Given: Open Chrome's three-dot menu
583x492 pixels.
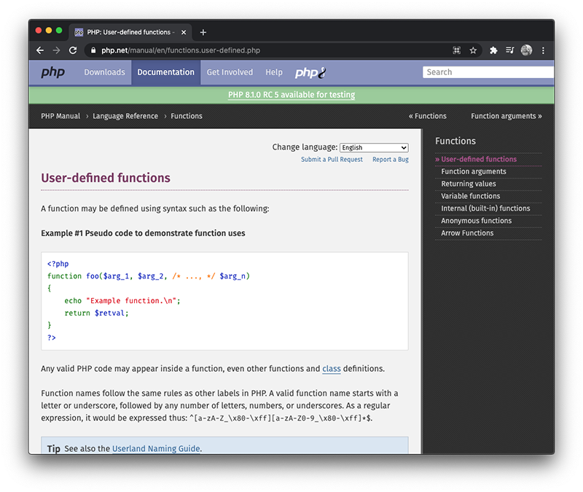Looking at the screenshot, I should (543, 50).
